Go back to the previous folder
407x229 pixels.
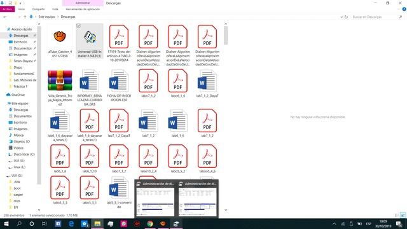tap(5, 17)
